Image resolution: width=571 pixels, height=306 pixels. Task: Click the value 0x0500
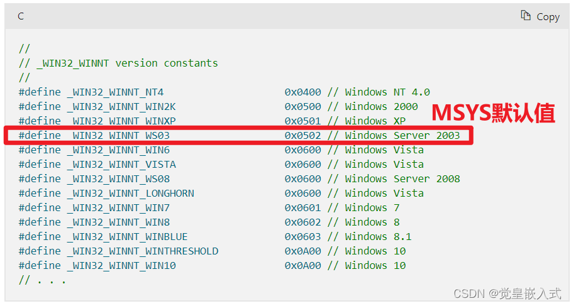click(x=303, y=107)
